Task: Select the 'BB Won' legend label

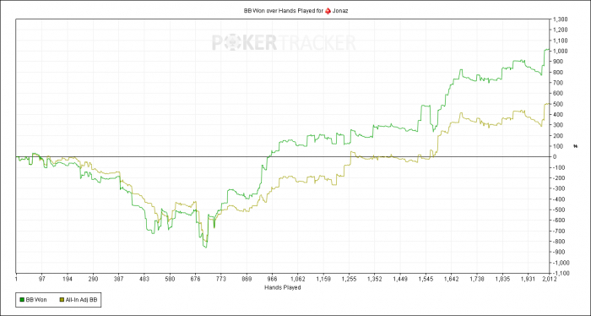Action: tap(36, 300)
